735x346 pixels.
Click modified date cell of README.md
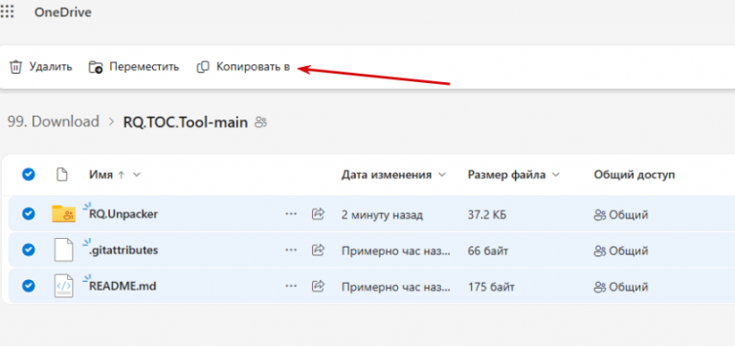[x=396, y=287]
